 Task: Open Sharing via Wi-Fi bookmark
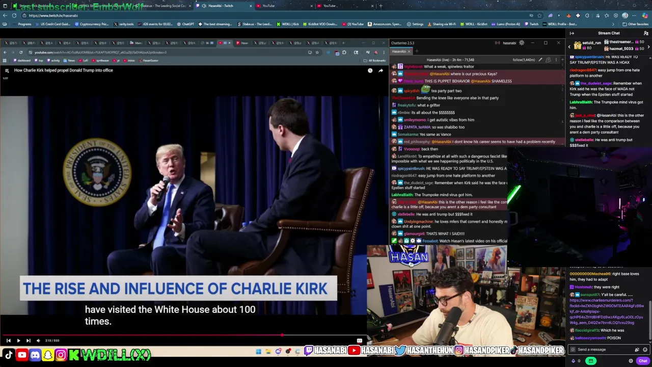tap(442, 24)
